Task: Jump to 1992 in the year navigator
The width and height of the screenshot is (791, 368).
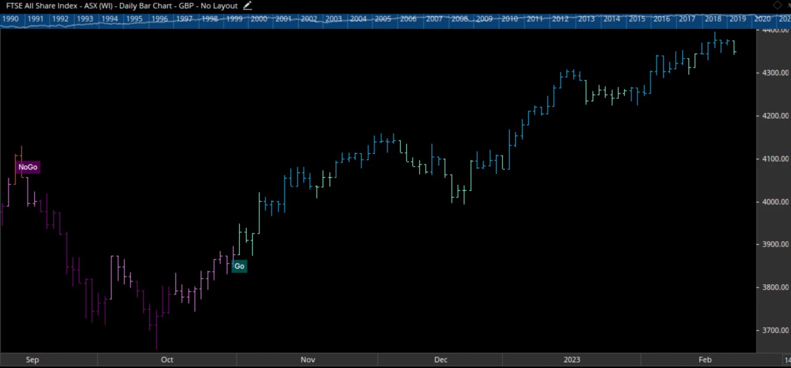Action: (60, 19)
